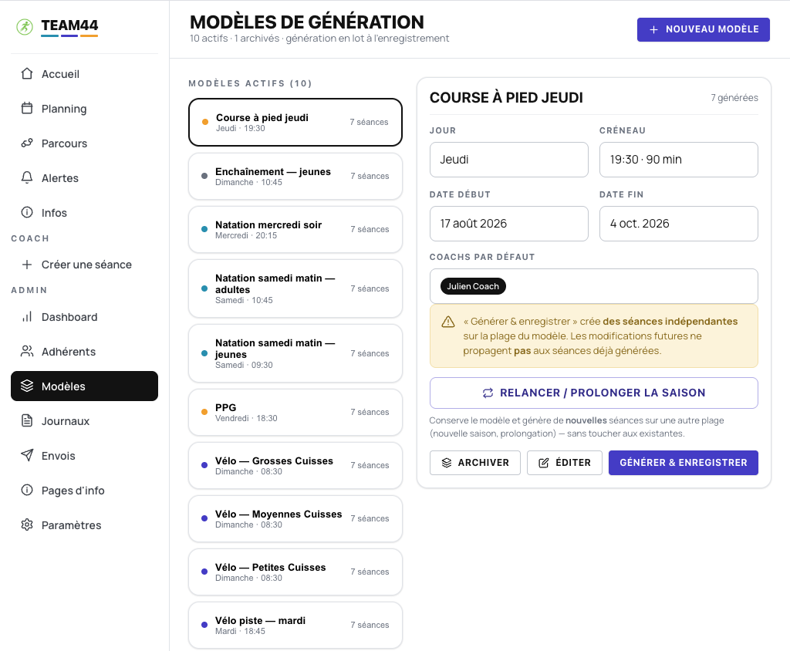
Task: Open the Adhérents page
Action: coord(84,352)
